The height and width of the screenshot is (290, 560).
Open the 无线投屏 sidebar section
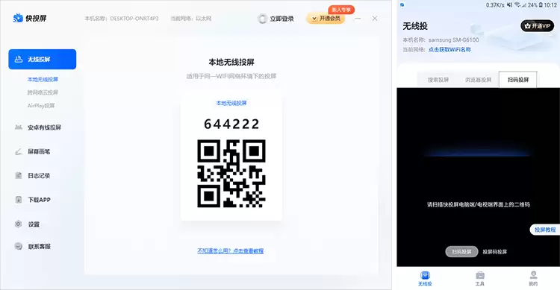42,59
